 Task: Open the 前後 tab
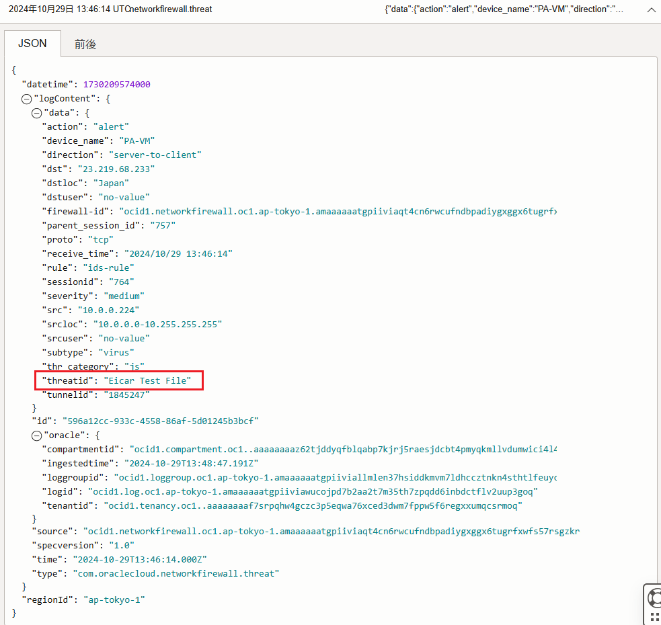tap(85, 44)
